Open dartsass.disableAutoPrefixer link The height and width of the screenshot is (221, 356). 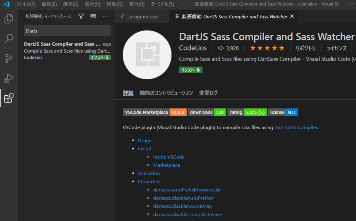[x=184, y=198]
